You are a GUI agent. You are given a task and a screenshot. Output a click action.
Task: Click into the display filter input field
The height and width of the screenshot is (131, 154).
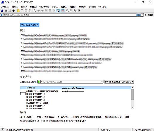click(x=70, y=15)
